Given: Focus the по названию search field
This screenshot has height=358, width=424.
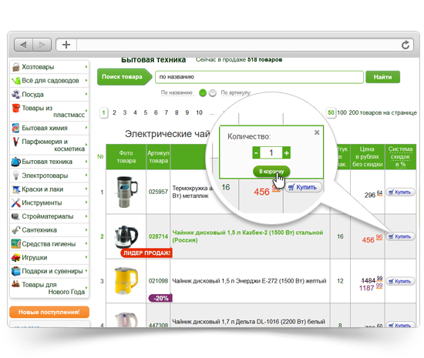Looking at the screenshot, I should coord(259,77).
